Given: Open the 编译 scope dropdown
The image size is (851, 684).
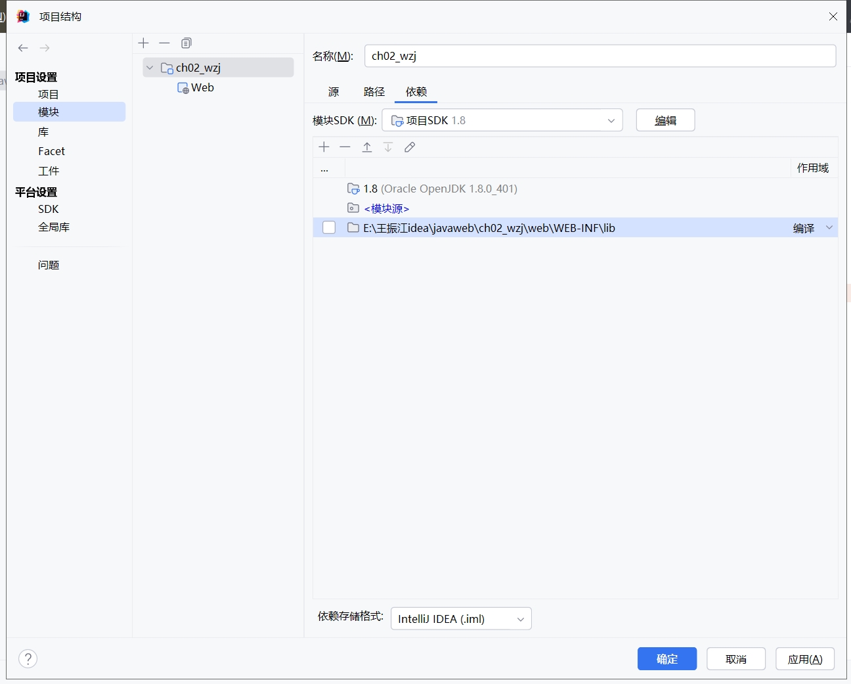Looking at the screenshot, I should click(829, 228).
